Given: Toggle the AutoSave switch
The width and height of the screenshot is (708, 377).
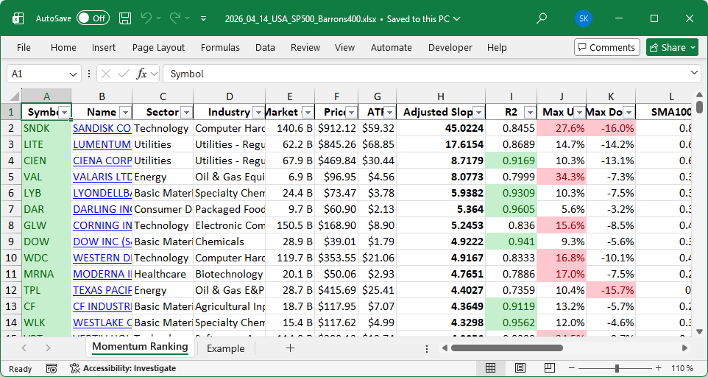Looking at the screenshot, I should click(x=93, y=18).
